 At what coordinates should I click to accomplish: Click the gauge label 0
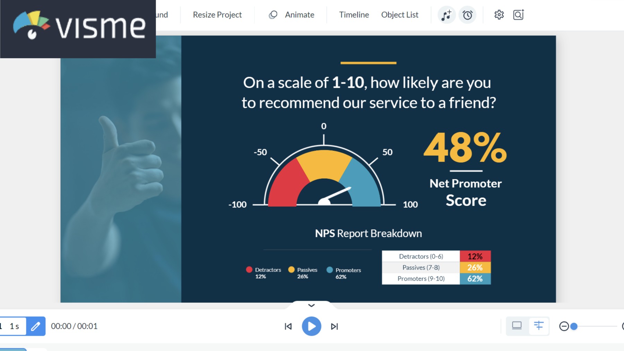[323, 126]
